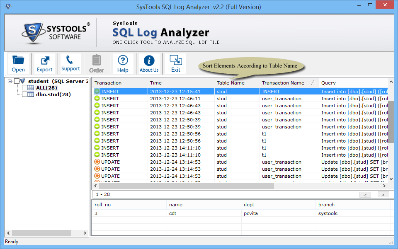Screen dimensions: 398x249
Task: Select the ALL(28) tree item
Action: pos(46,88)
